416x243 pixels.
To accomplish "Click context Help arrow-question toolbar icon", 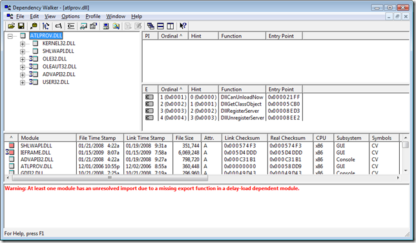I will pos(183,26).
